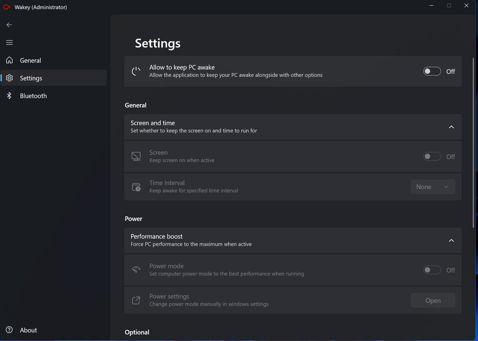Click the Wakey app logo icon
The image size is (478, 341).
pyautogui.click(x=7, y=7)
